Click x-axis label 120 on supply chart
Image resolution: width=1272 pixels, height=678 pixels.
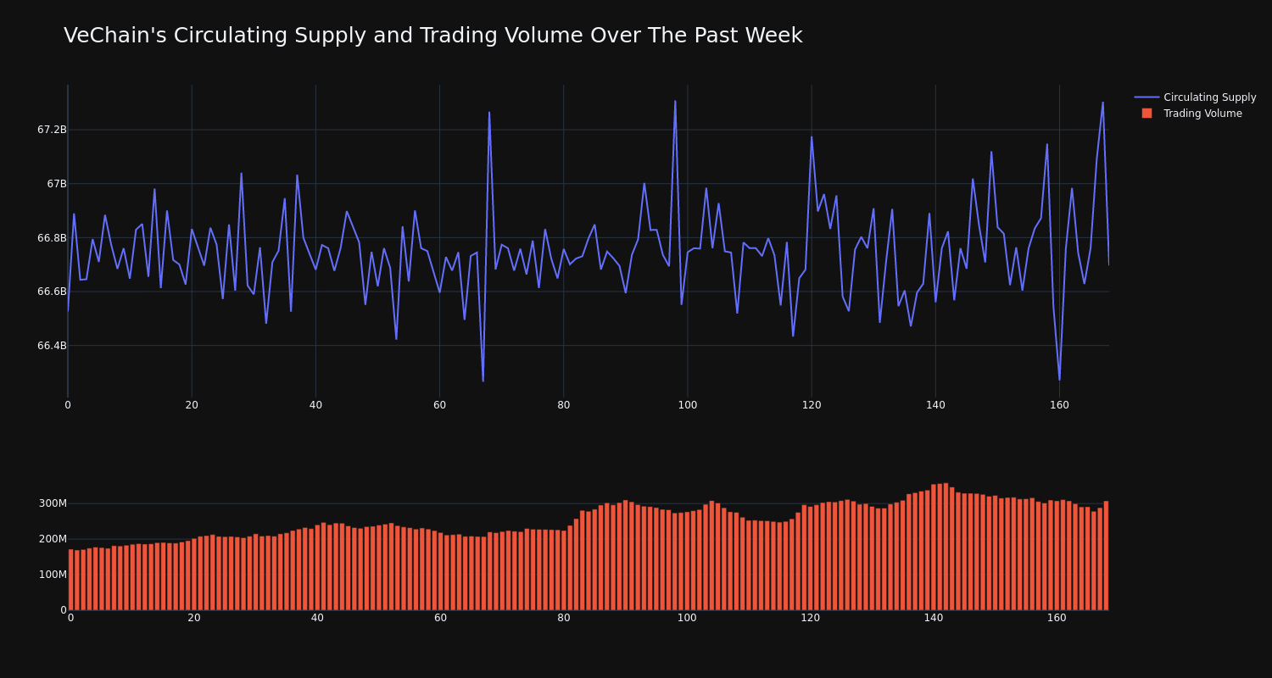(812, 405)
